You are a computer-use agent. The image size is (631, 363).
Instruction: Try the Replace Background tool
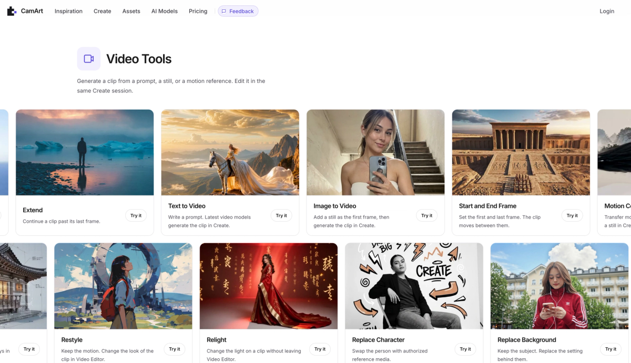(x=610, y=349)
